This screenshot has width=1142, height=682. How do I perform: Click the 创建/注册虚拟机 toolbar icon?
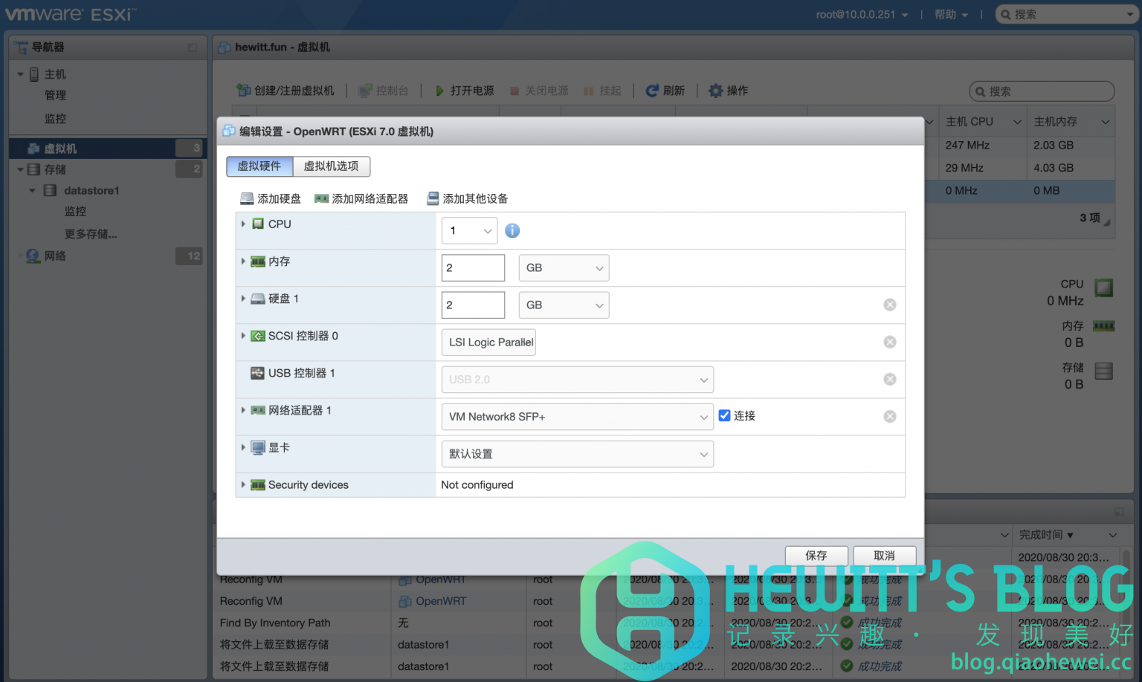tap(244, 90)
